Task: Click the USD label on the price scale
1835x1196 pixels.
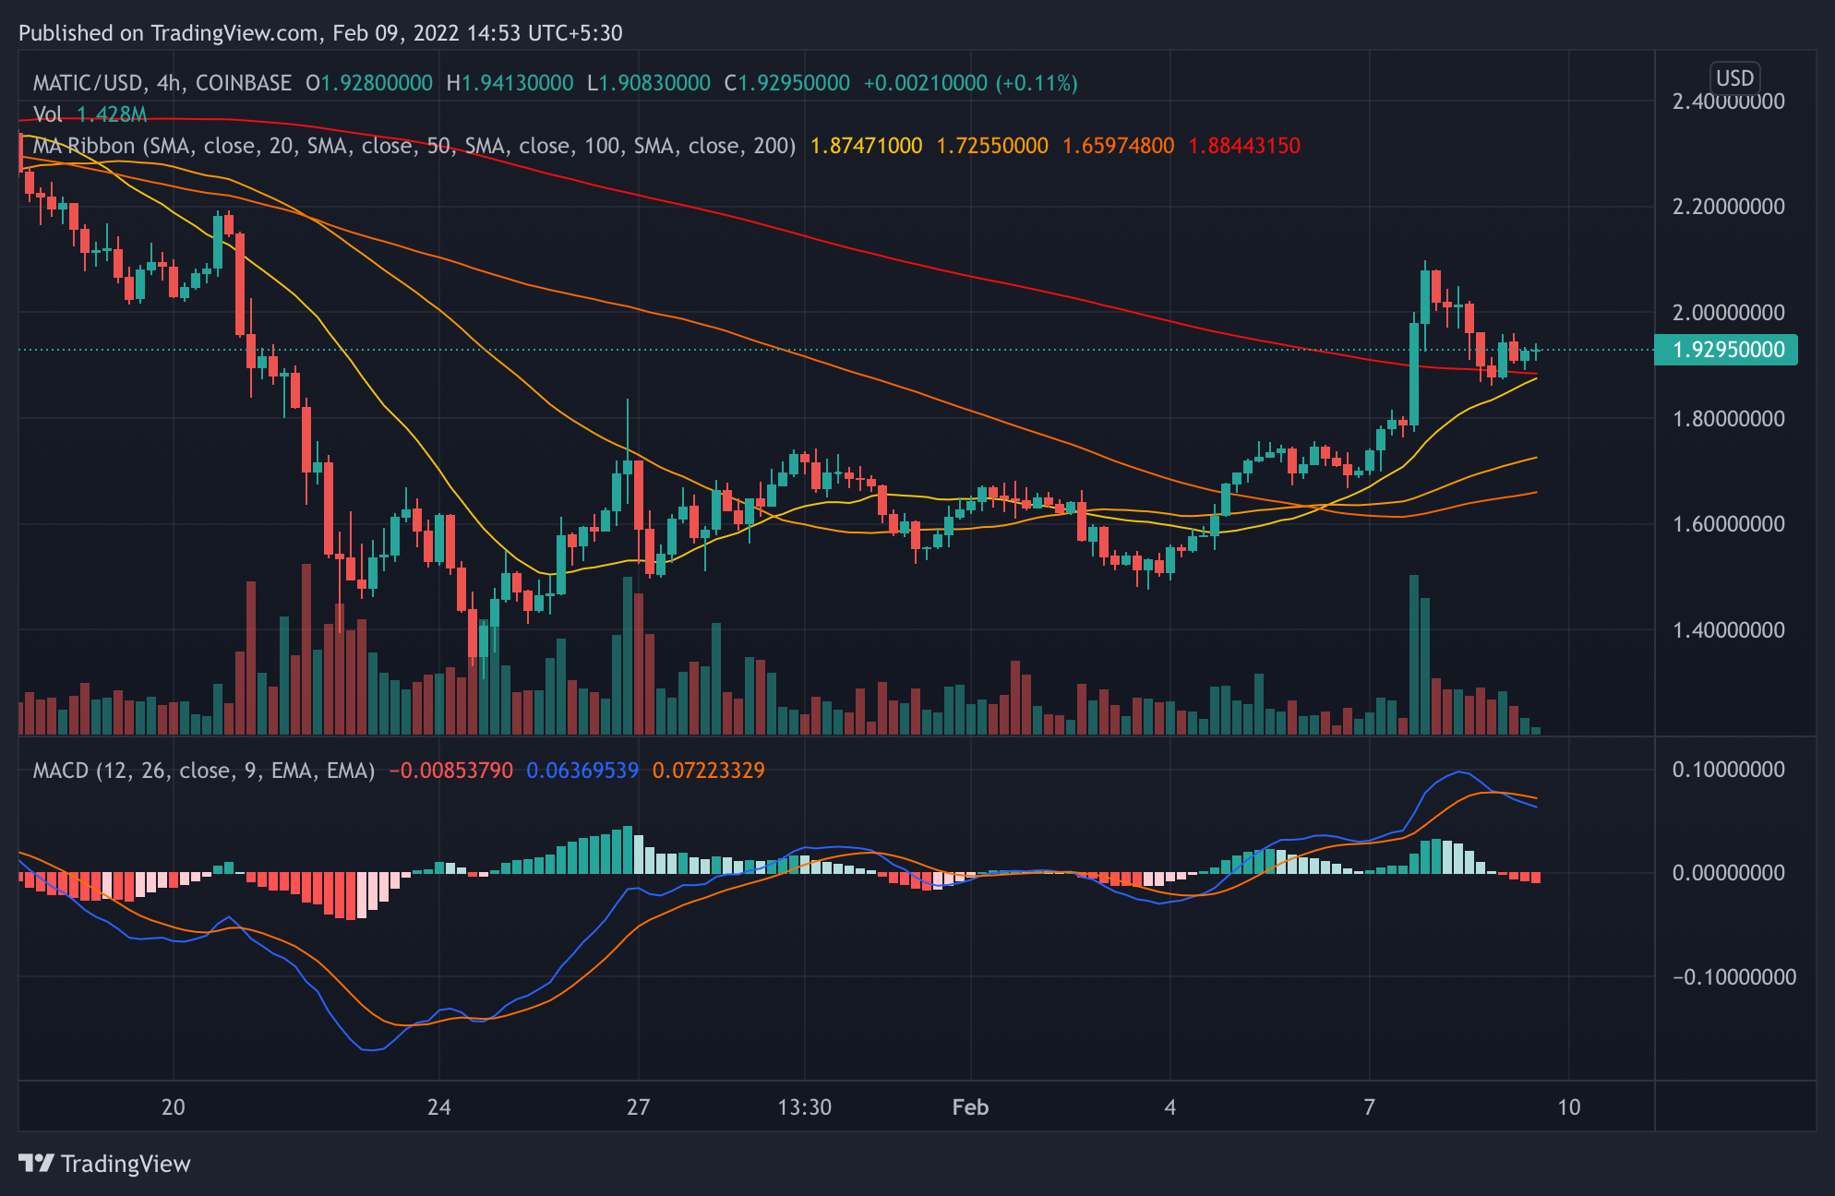Action: tap(1733, 77)
